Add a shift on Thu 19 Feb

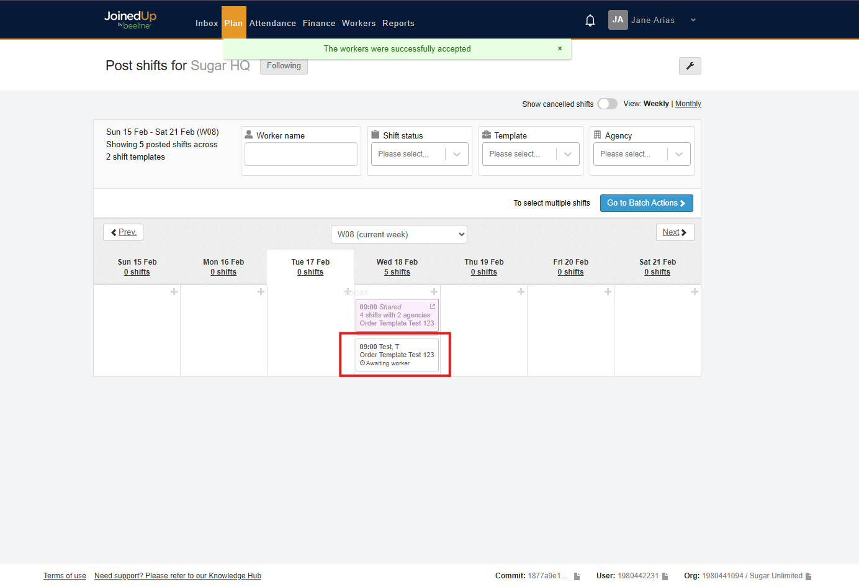[521, 292]
